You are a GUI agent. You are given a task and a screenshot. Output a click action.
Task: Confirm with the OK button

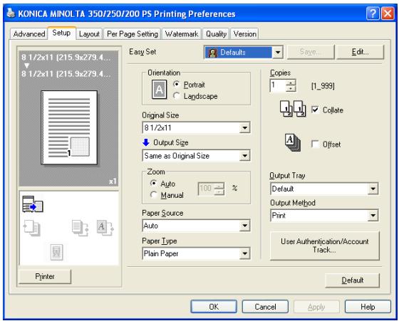tap(214, 307)
